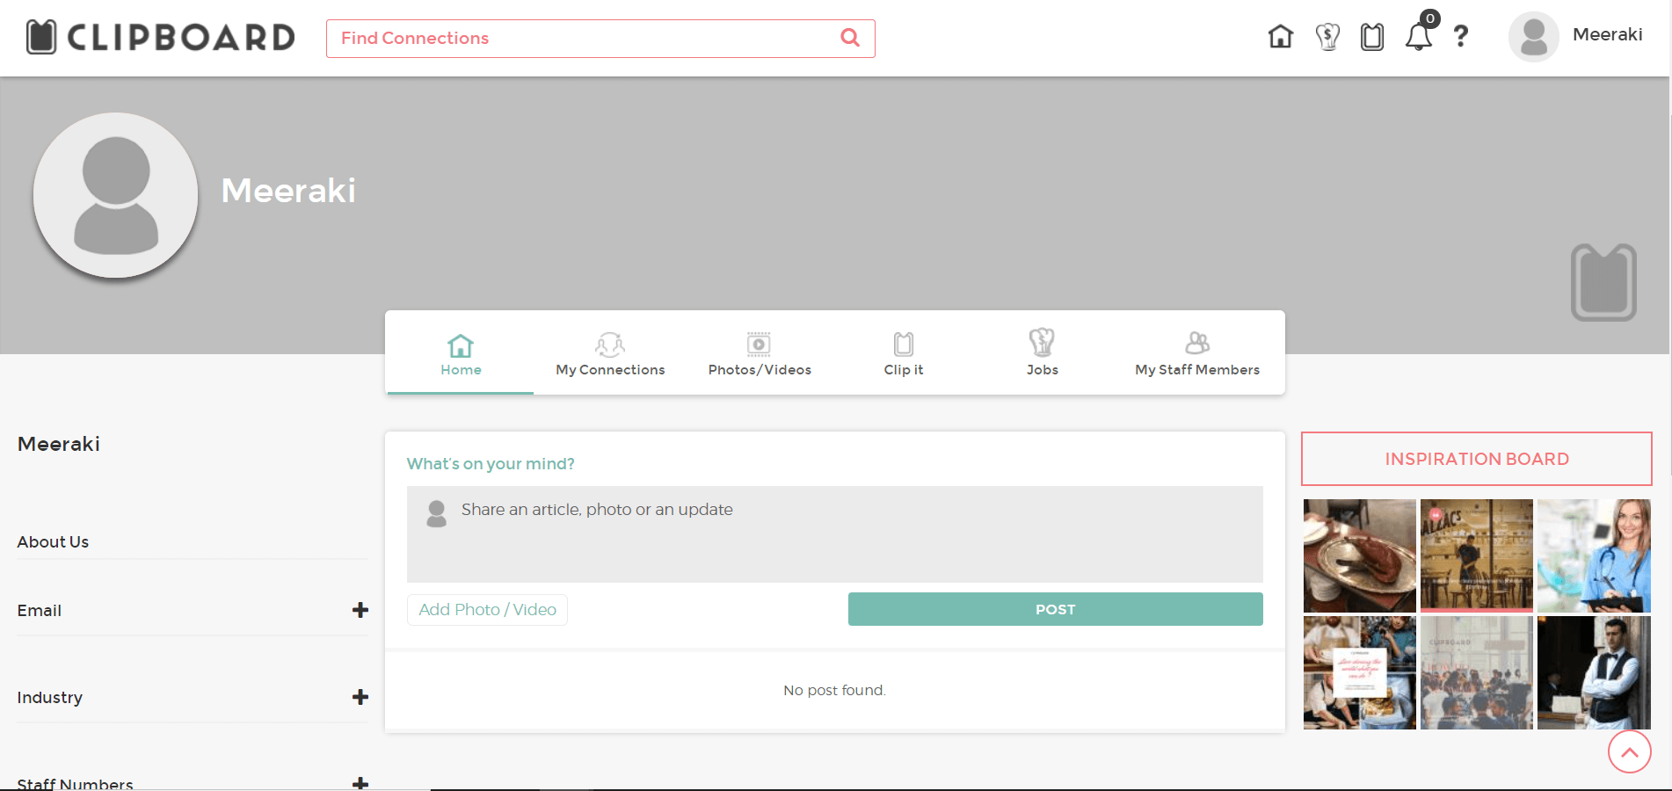
Task: Click the Find Connections search field
Action: point(580,39)
